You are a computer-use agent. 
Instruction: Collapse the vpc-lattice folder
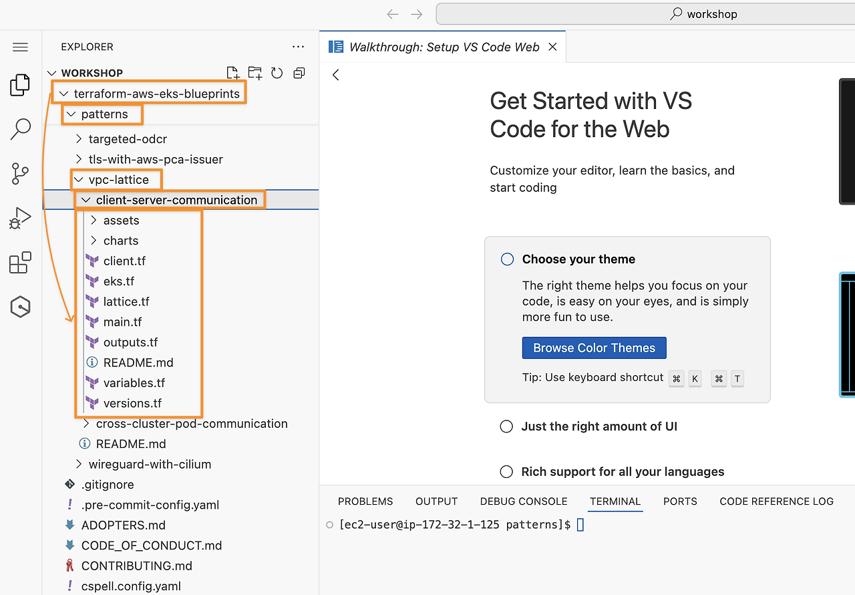click(116, 180)
